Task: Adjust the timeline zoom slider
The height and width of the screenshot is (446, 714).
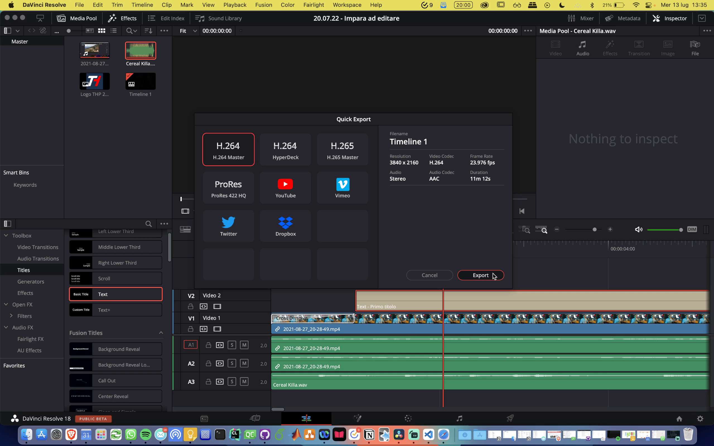Action: tap(583, 229)
